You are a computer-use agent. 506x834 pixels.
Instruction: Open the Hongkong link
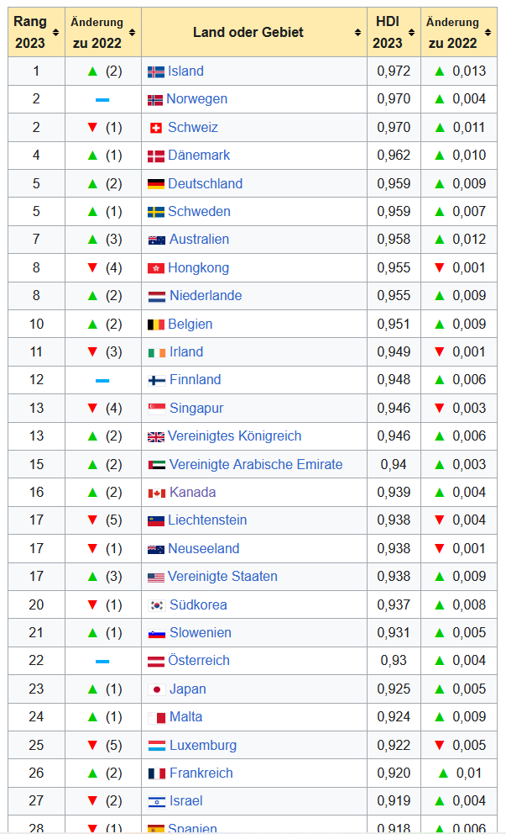[x=198, y=268]
